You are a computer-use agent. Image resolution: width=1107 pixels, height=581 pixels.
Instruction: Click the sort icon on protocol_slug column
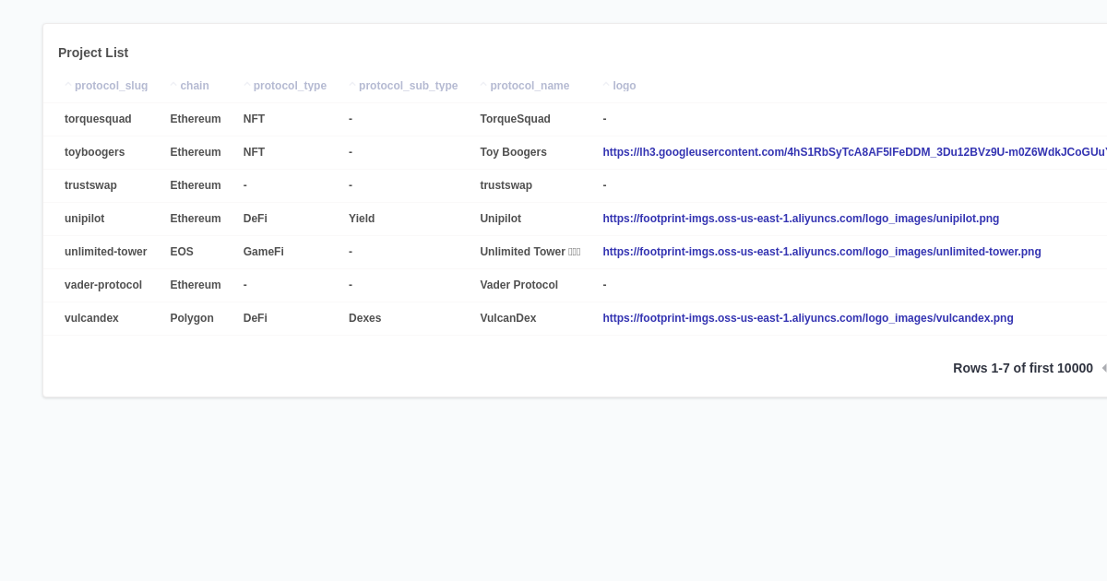68,85
